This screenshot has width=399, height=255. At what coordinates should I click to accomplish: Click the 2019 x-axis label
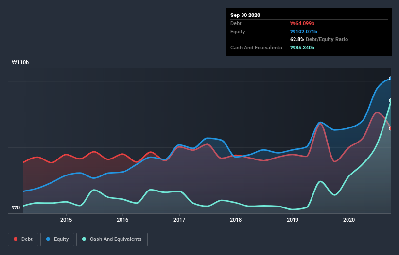[x=293, y=220]
